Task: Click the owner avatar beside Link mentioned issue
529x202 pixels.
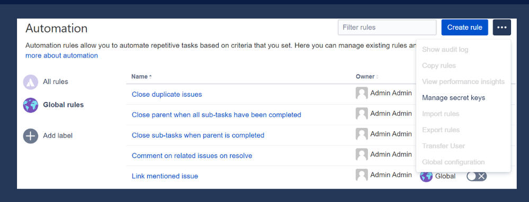Action: (362, 175)
